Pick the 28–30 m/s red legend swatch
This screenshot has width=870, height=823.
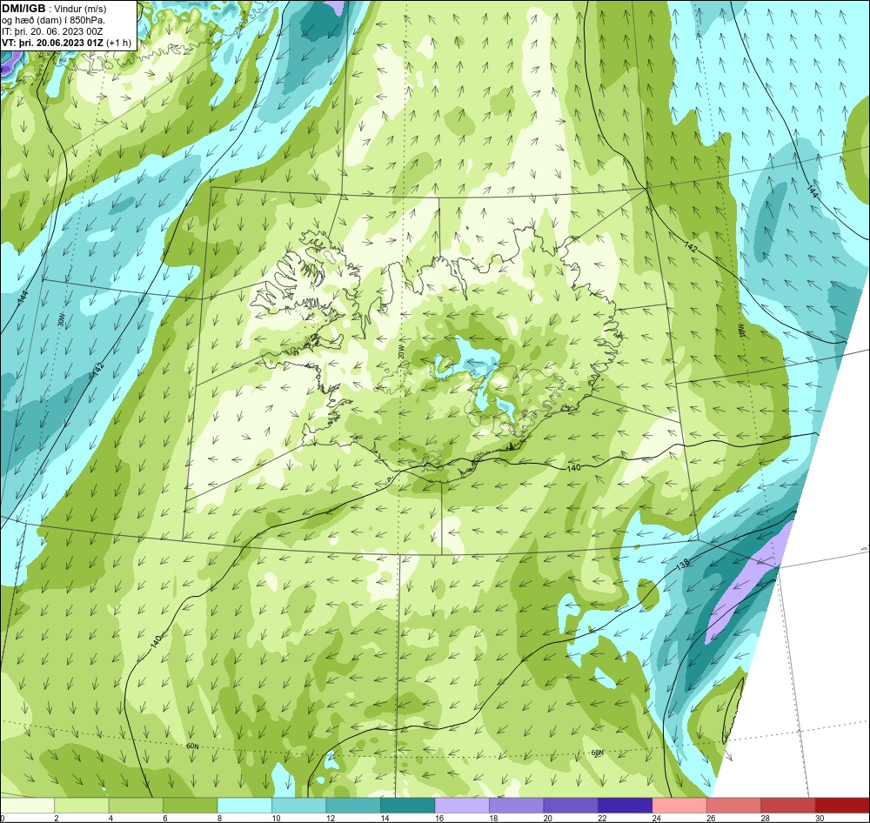pyautogui.click(x=788, y=806)
